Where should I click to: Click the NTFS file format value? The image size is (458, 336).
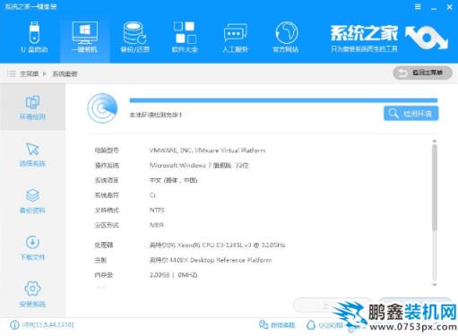pyautogui.click(x=157, y=211)
